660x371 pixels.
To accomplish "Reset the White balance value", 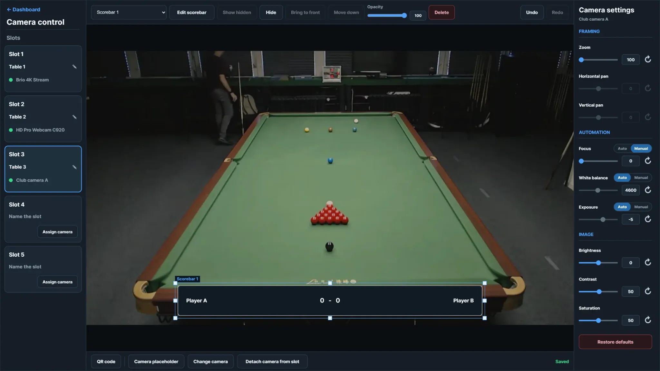I will [648, 190].
